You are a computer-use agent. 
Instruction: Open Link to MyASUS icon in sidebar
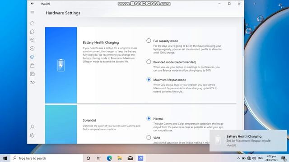[x=32, y=82]
